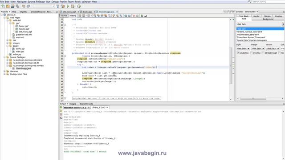Click the New File toolbar icon

click(3, 6)
